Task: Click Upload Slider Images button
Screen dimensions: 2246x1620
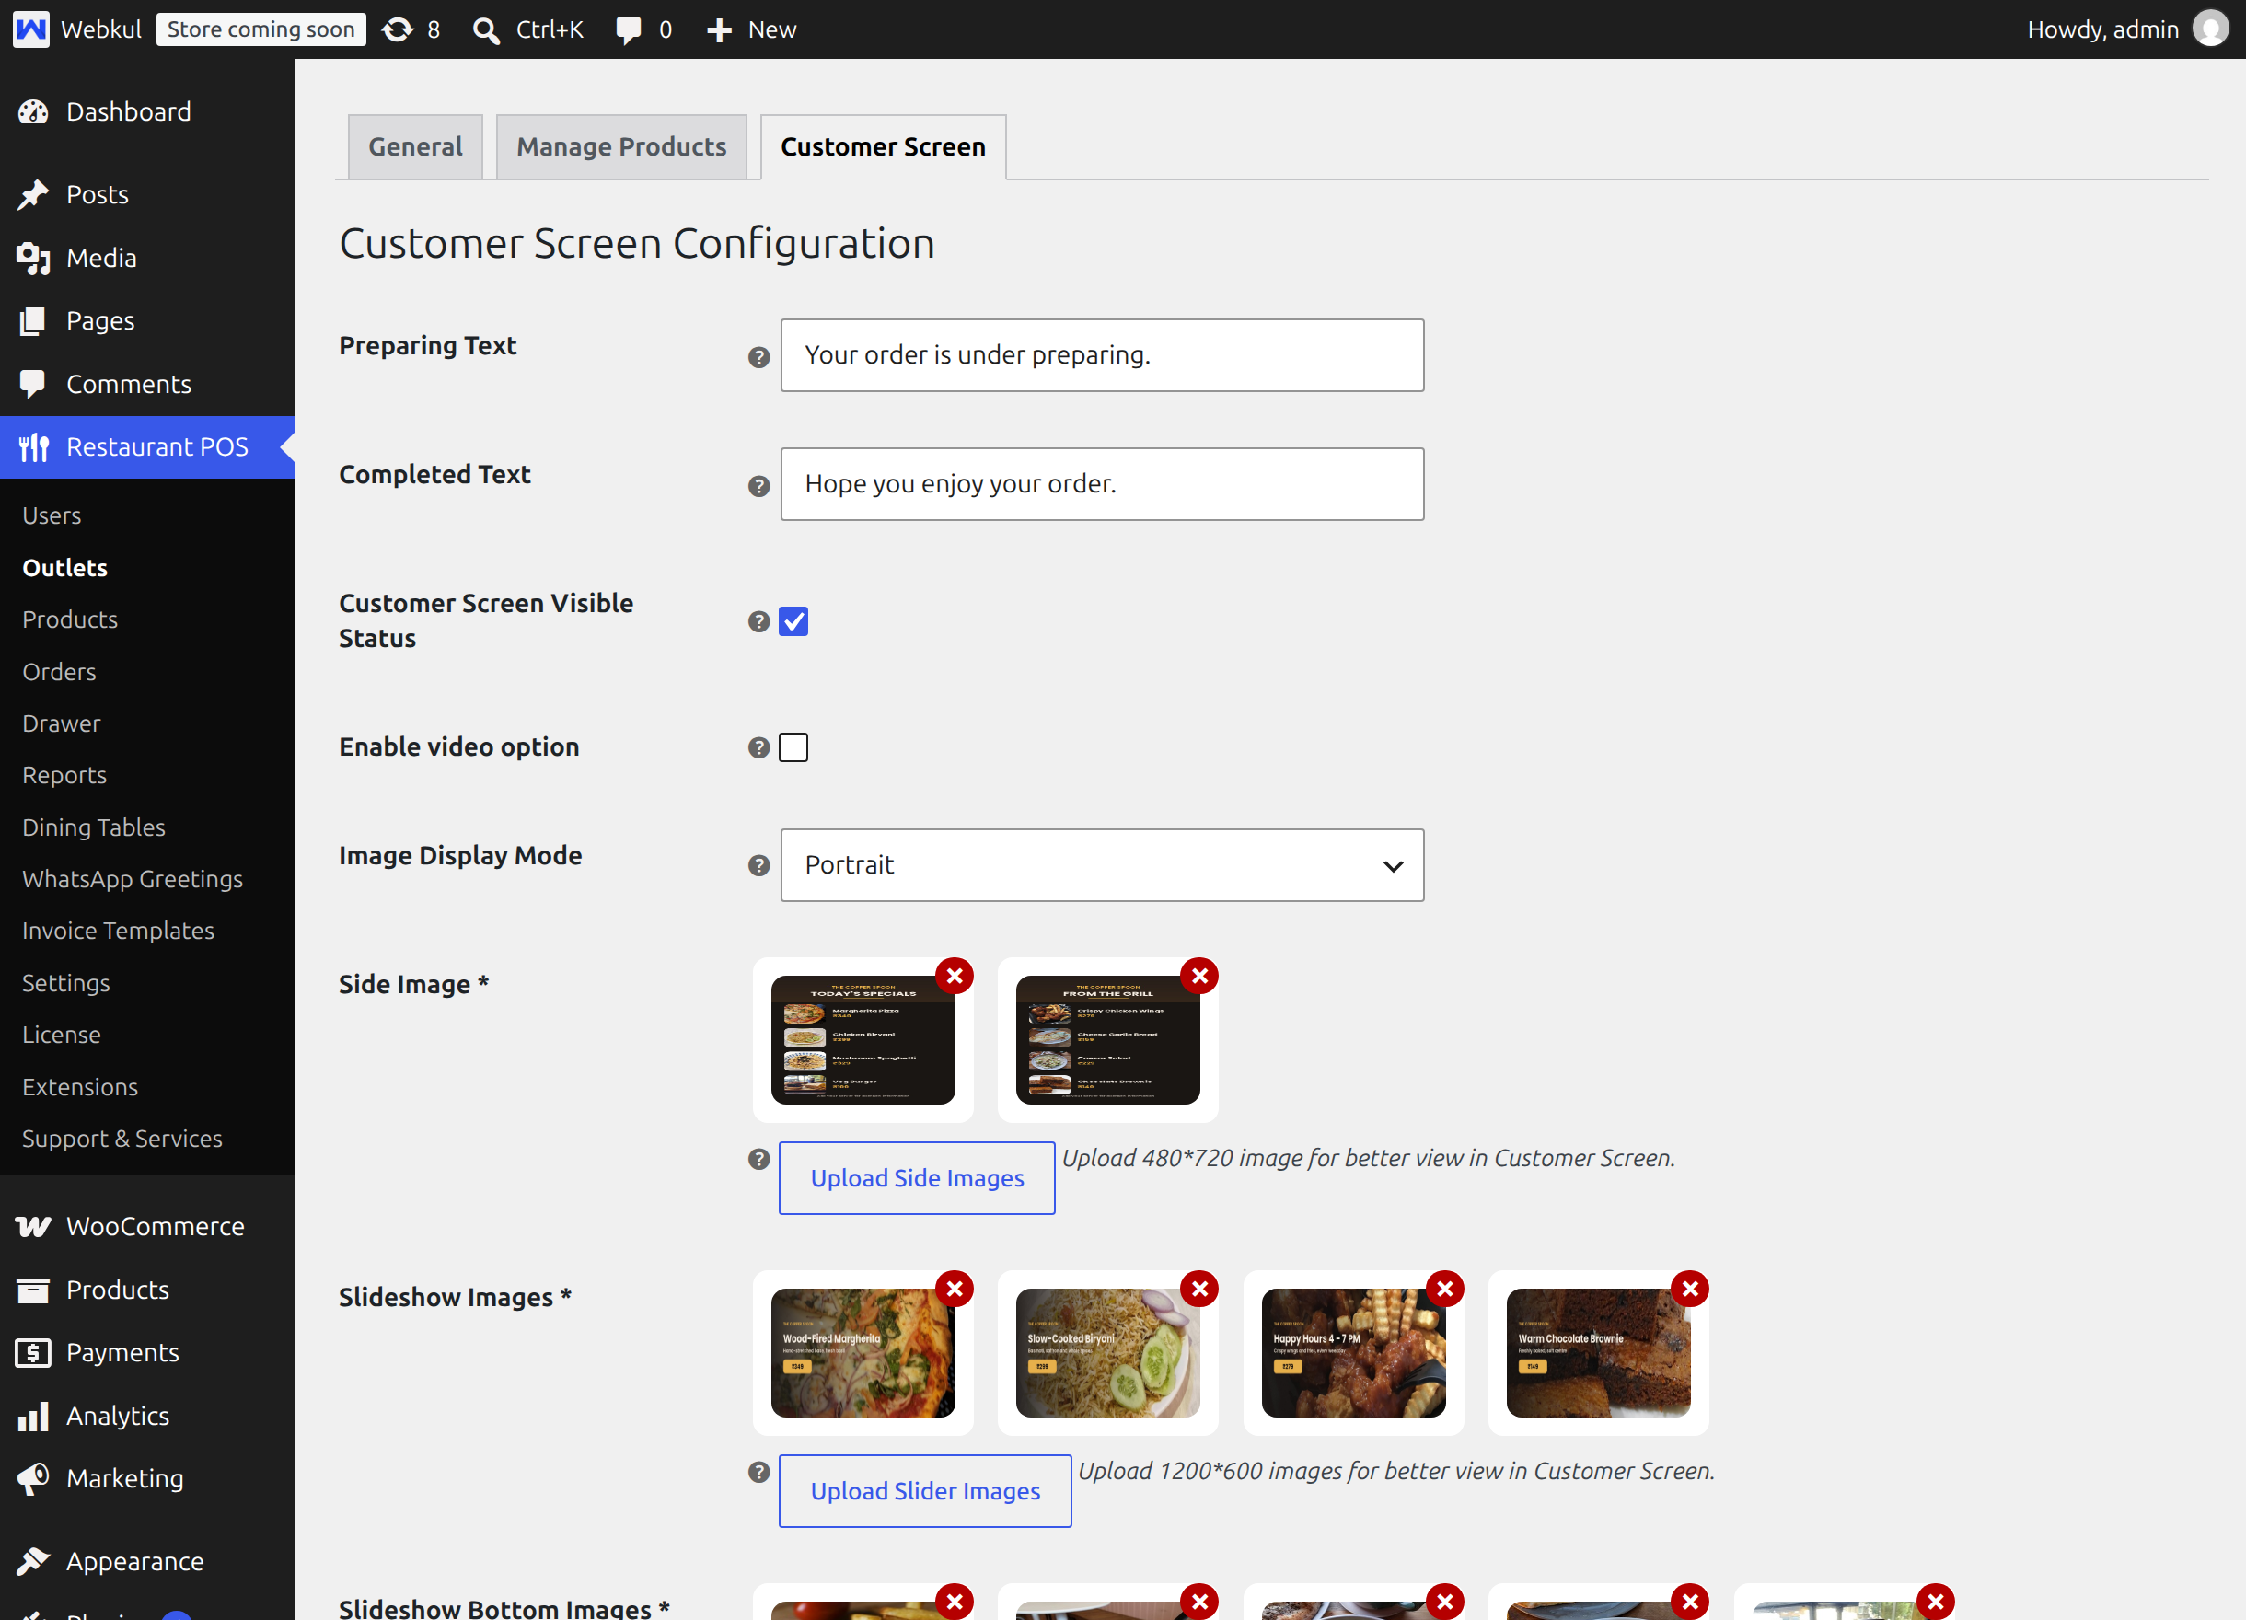Action: pos(925,1490)
